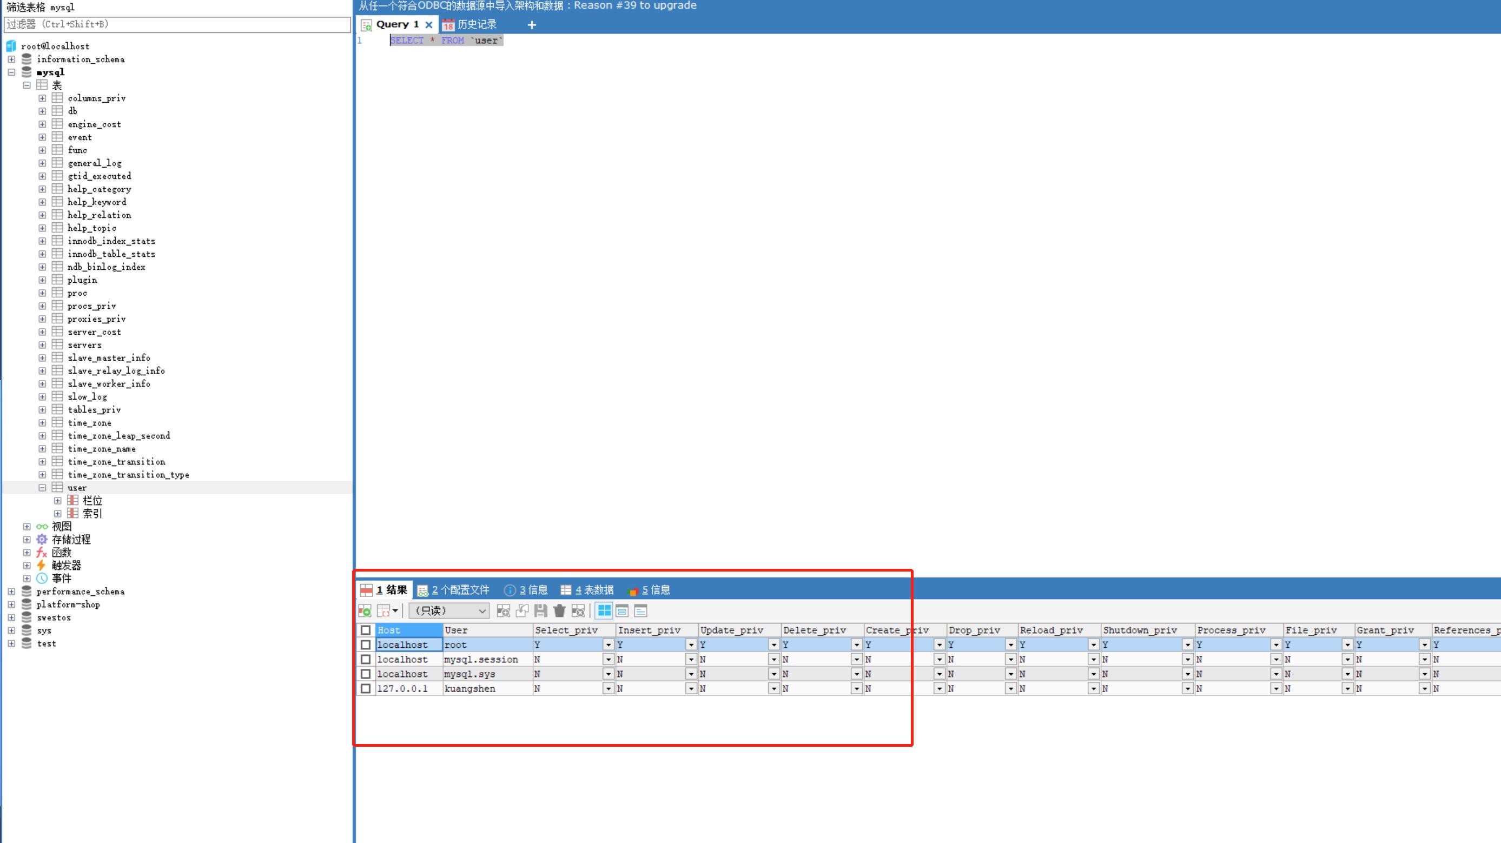Add a new query tab with plus
The width and height of the screenshot is (1501, 843).
click(531, 24)
